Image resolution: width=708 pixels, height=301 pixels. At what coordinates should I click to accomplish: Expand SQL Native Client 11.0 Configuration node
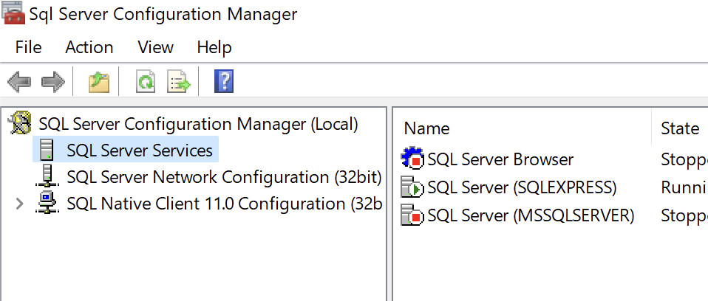pyautogui.click(x=19, y=204)
